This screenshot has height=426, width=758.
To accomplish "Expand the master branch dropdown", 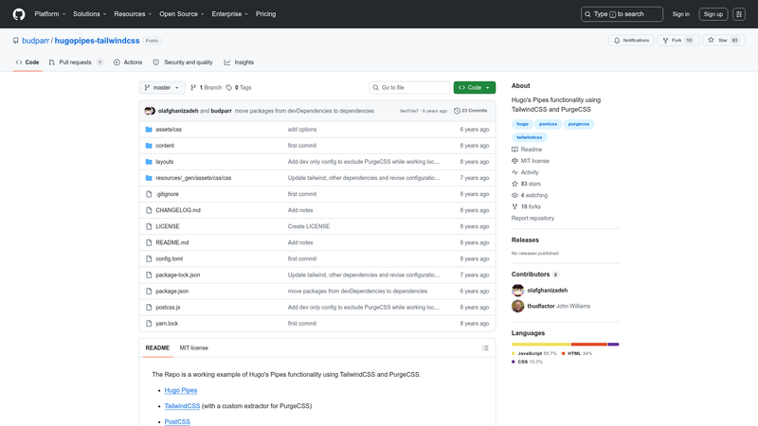I will [162, 87].
